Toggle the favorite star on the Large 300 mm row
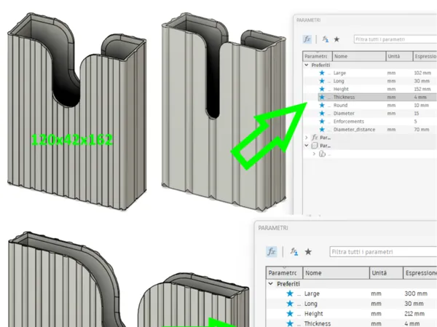Image resolution: width=437 pixels, height=327 pixels. pyautogui.click(x=290, y=293)
